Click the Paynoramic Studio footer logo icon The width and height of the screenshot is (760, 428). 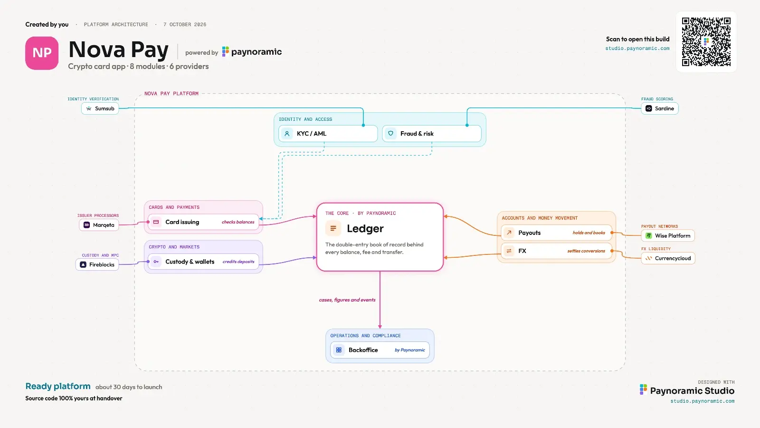click(643, 390)
